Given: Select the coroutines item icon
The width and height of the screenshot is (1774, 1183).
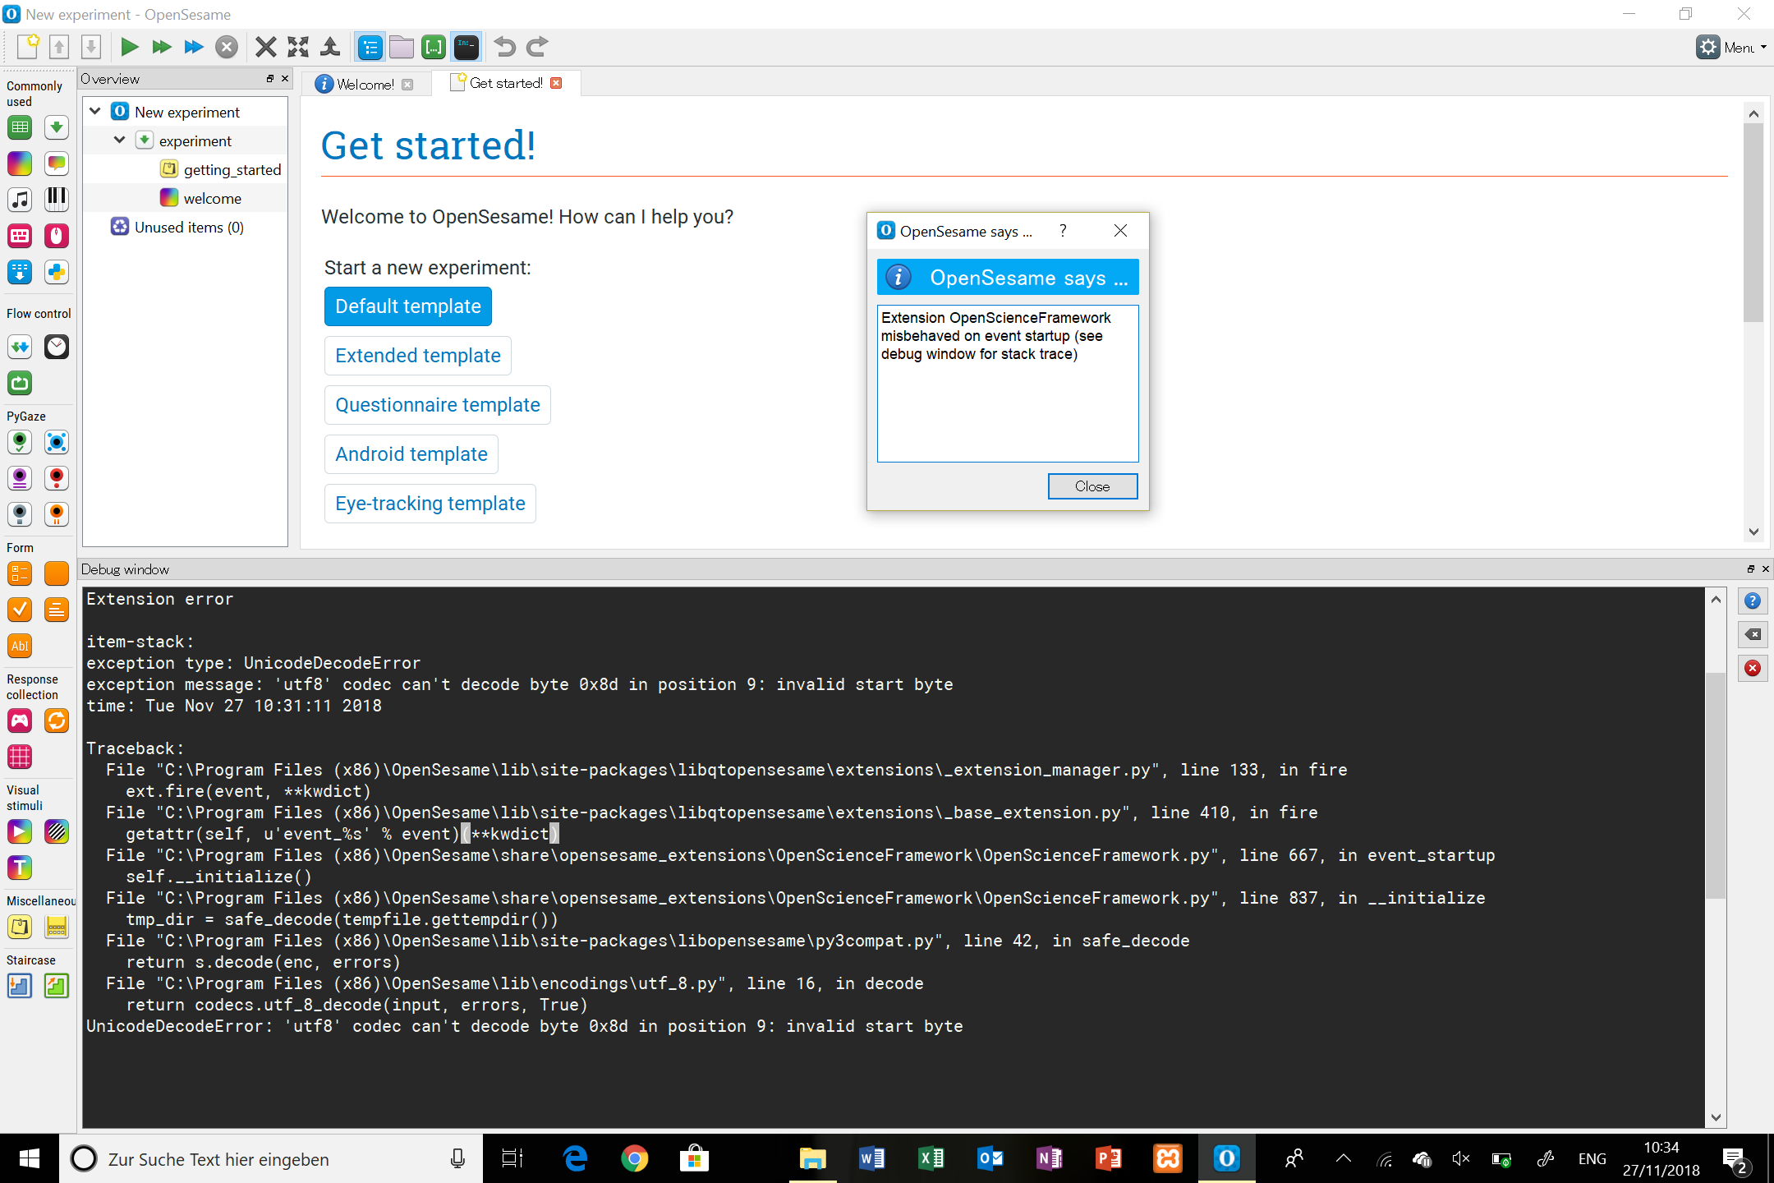Looking at the screenshot, I should (x=20, y=347).
